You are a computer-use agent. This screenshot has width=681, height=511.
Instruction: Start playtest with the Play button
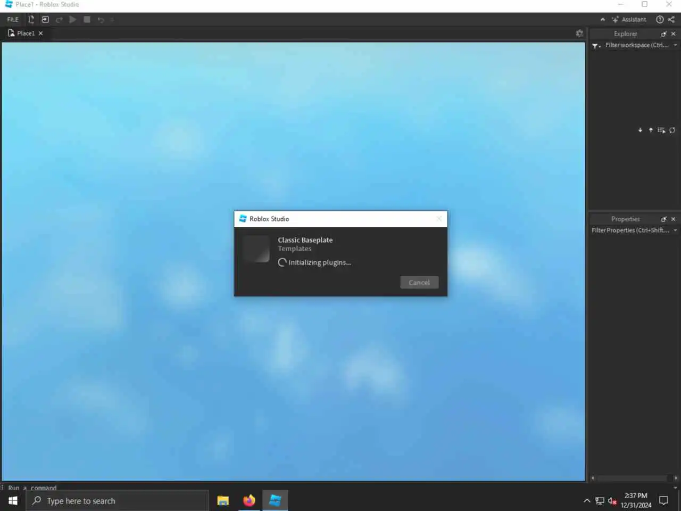click(x=73, y=20)
